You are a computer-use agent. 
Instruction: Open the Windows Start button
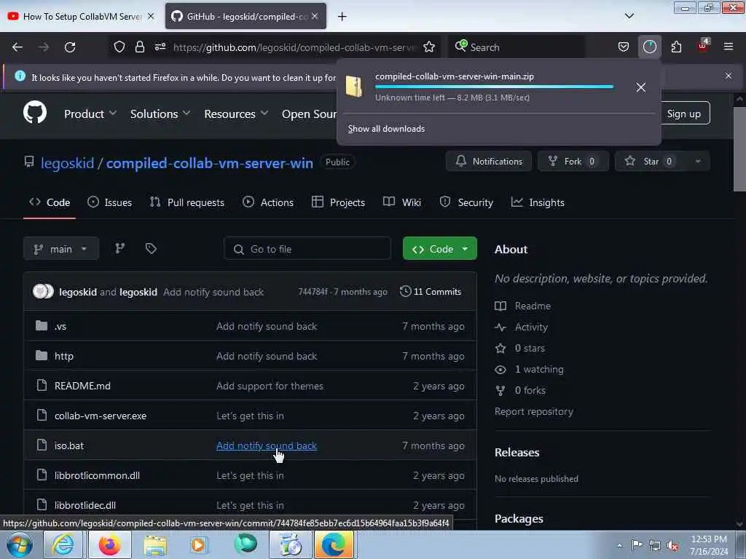click(19, 545)
